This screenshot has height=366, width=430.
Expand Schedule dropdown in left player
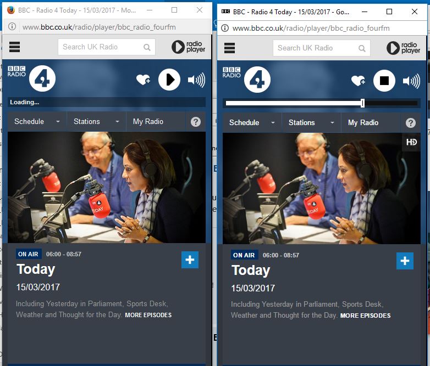pos(37,122)
